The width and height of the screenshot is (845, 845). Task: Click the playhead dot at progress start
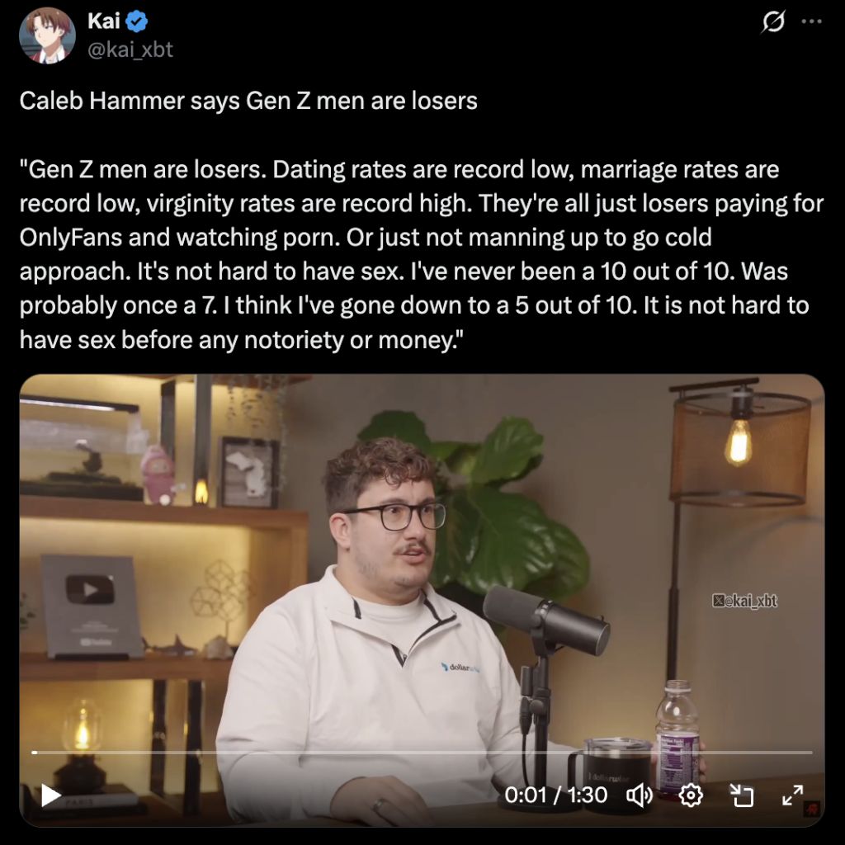tap(35, 752)
